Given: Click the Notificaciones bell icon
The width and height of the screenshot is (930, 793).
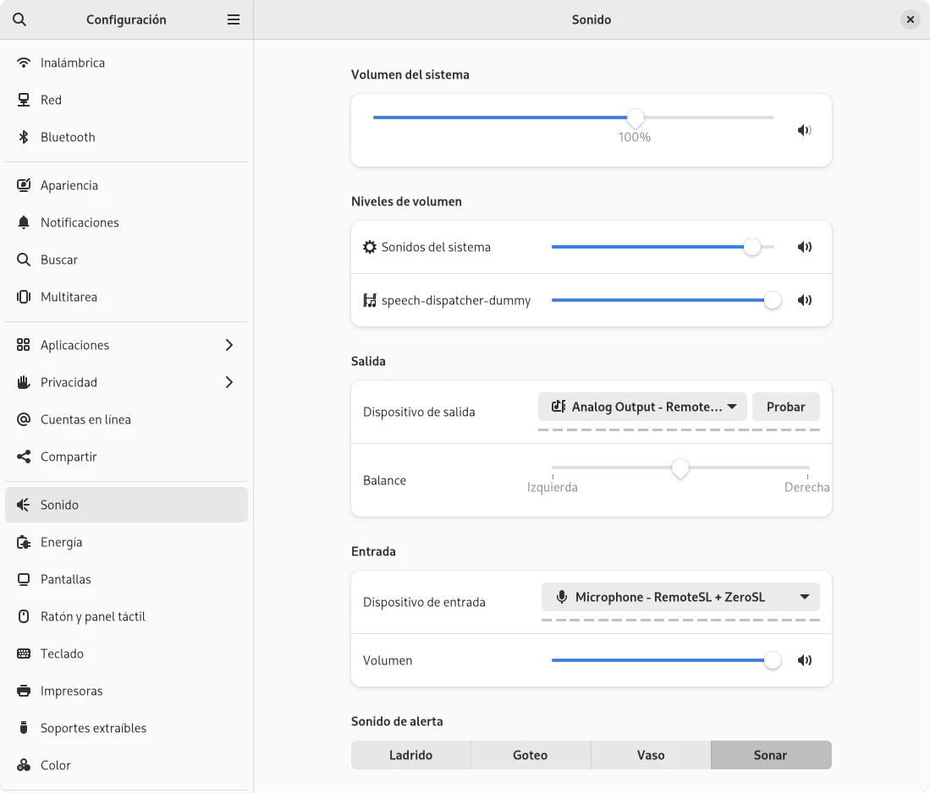Looking at the screenshot, I should pyautogui.click(x=24, y=222).
